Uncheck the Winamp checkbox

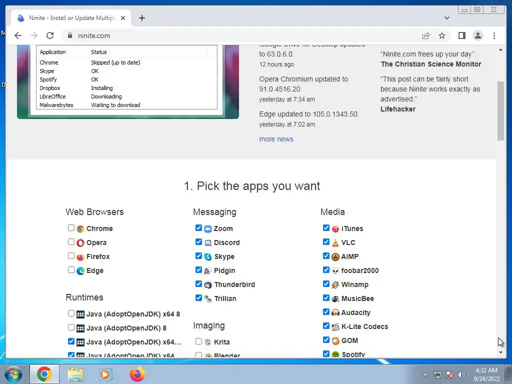tap(326, 284)
